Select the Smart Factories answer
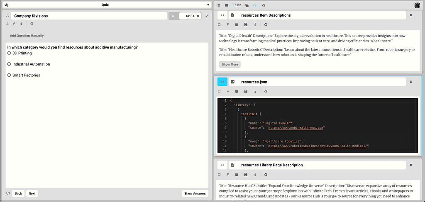Viewport: 425px width, 202px height. [9, 75]
